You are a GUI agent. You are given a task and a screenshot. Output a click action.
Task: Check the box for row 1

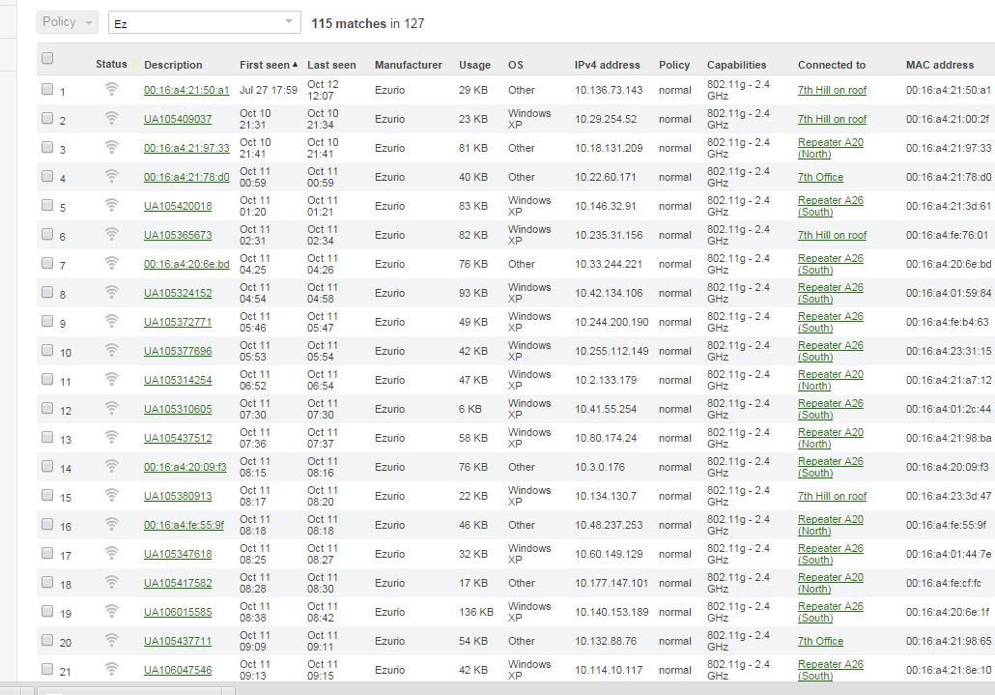pyautogui.click(x=47, y=89)
